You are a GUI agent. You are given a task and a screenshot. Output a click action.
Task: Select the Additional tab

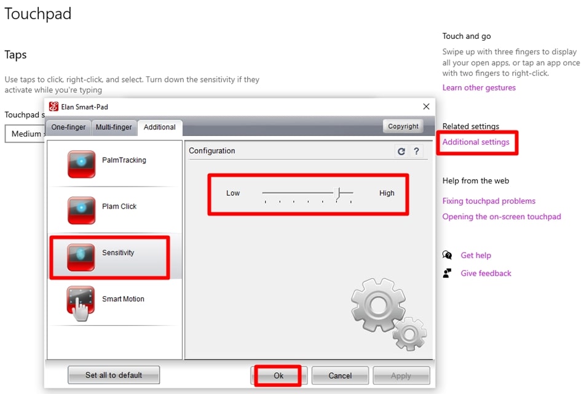click(x=160, y=127)
